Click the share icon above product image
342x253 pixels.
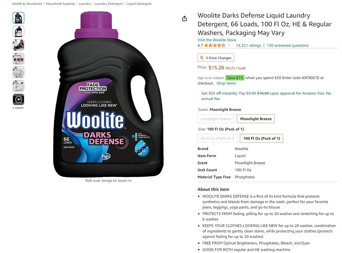[x=185, y=18]
